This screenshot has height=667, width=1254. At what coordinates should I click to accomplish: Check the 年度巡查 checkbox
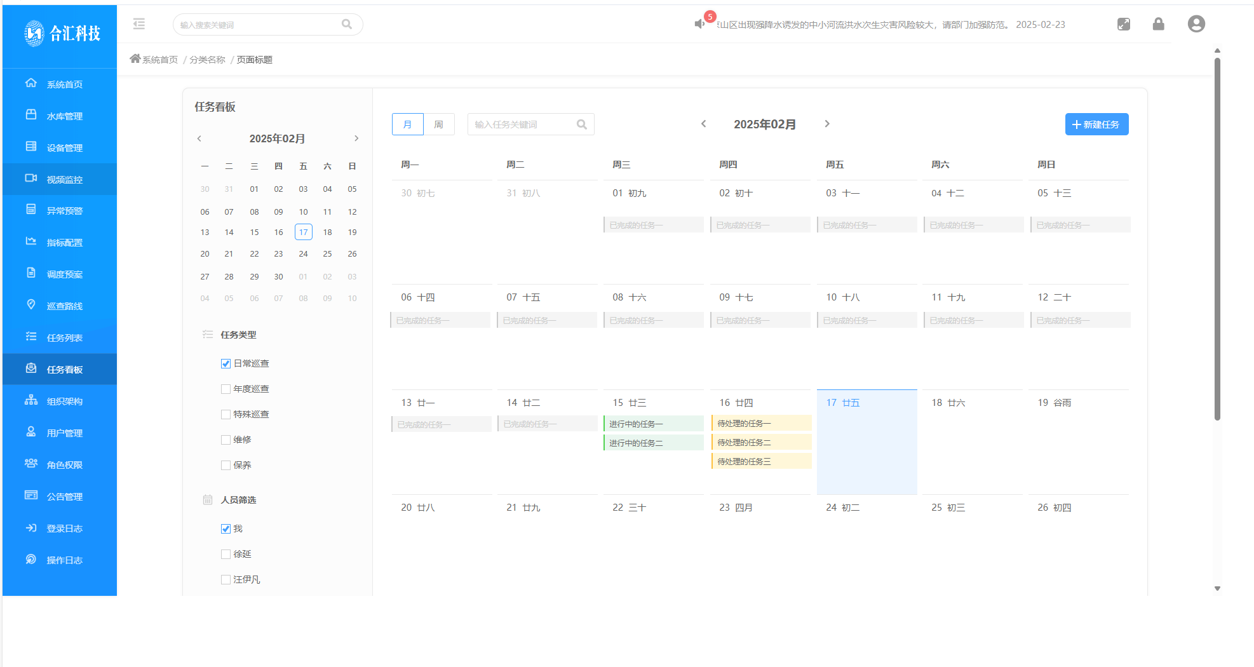pyautogui.click(x=226, y=389)
